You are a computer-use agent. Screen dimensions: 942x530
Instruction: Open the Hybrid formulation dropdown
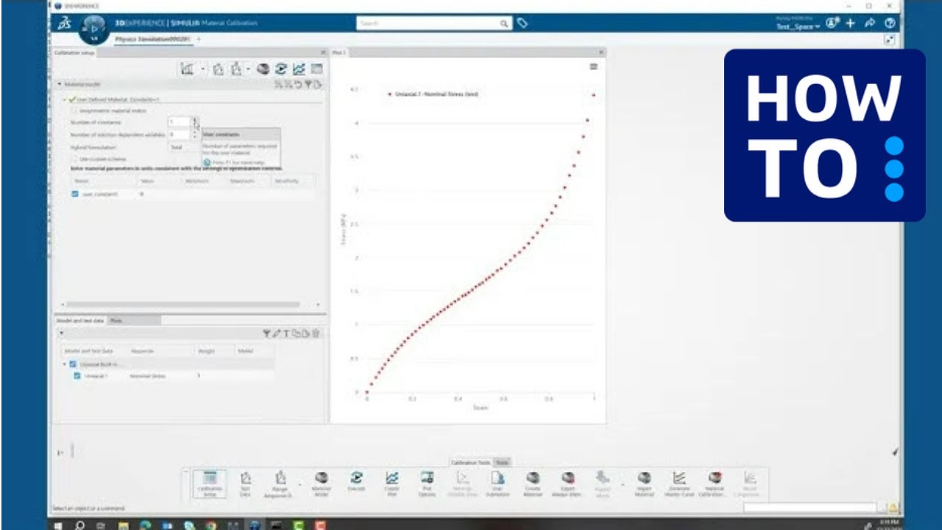[x=183, y=147]
